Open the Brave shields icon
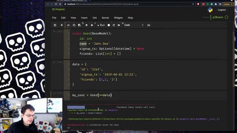This screenshot has height=133, width=237. (198, 4)
